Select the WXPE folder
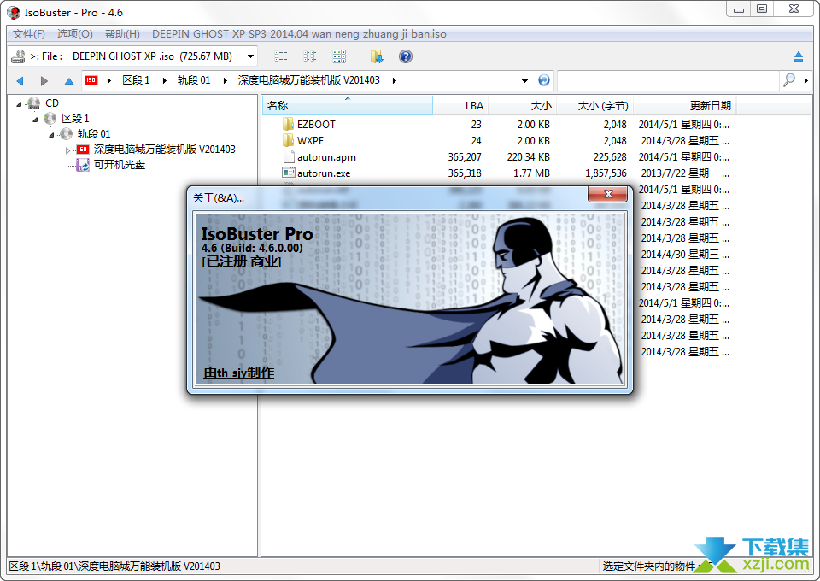 point(310,141)
